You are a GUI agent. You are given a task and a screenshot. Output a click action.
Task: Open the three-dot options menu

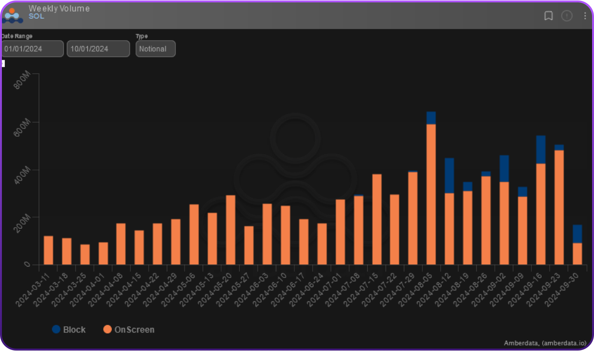tap(585, 16)
